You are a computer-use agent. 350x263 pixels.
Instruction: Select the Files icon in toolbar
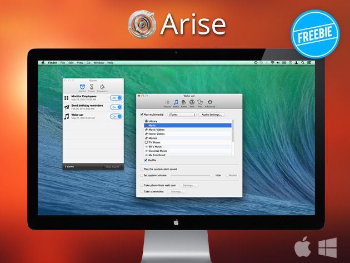click(200, 103)
